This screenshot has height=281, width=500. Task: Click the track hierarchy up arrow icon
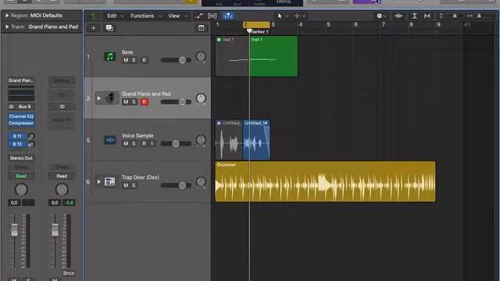click(93, 16)
